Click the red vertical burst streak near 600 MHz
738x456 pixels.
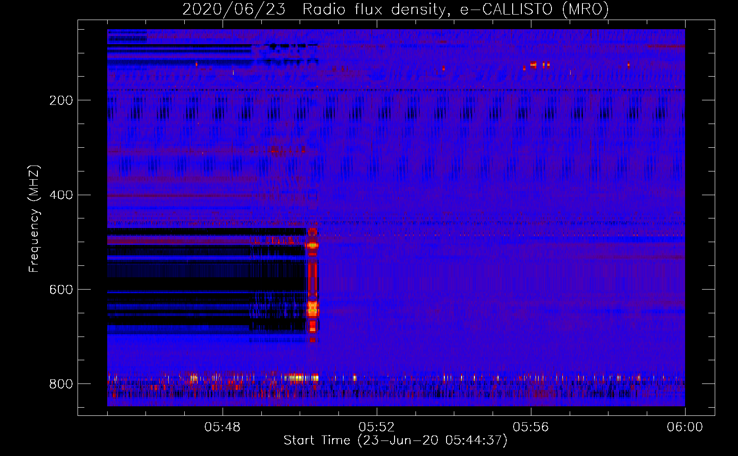[312, 278]
